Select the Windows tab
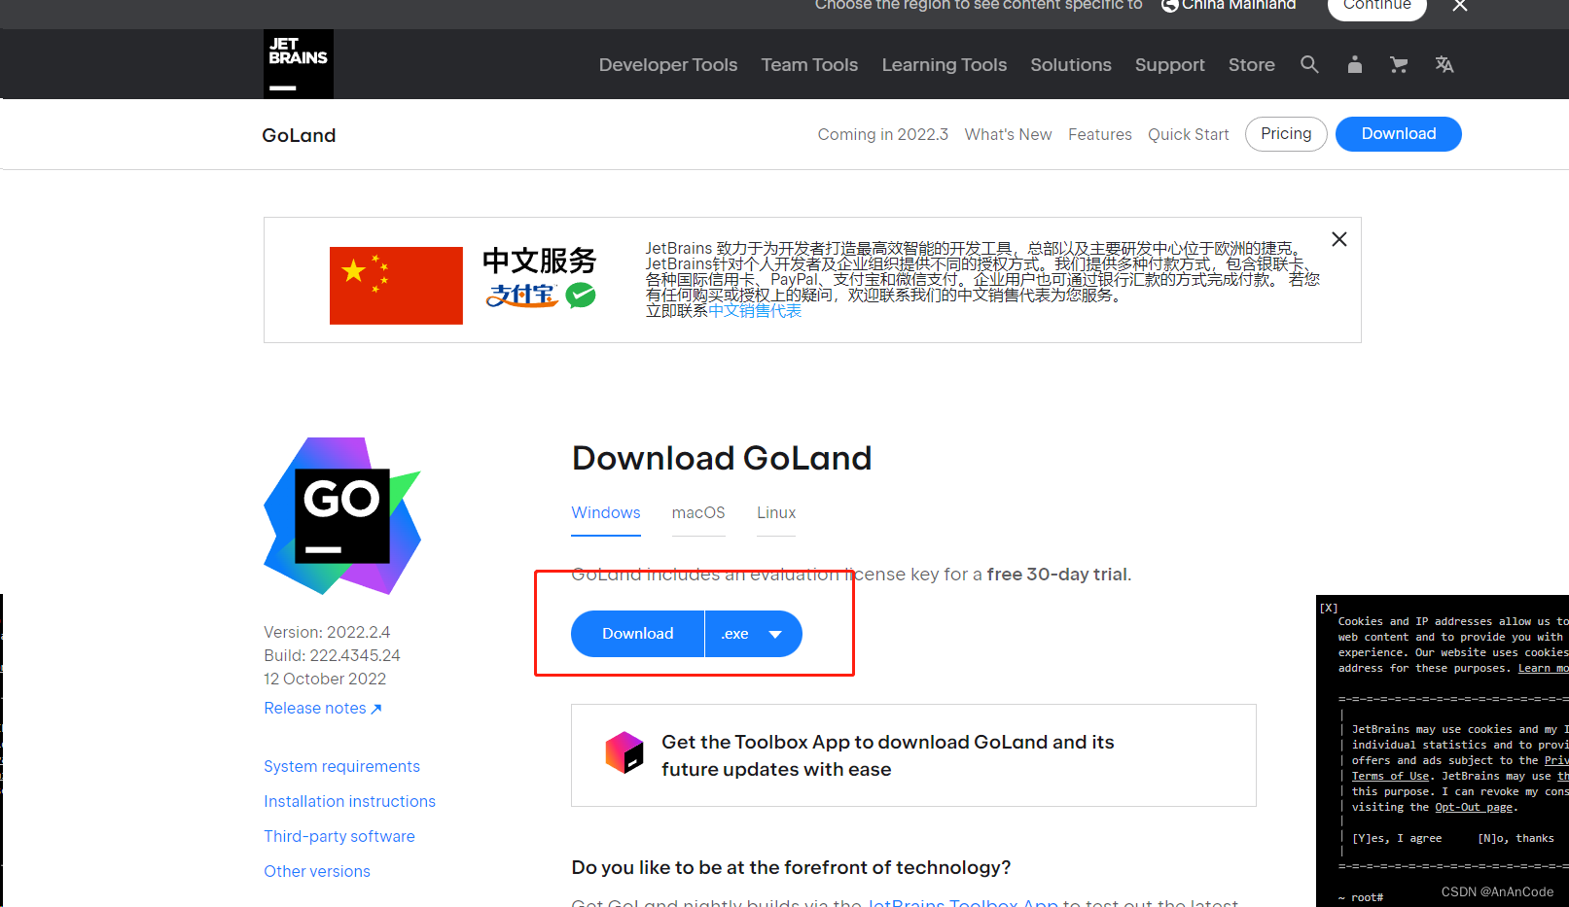1569x907 pixels. pyautogui.click(x=606, y=512)
